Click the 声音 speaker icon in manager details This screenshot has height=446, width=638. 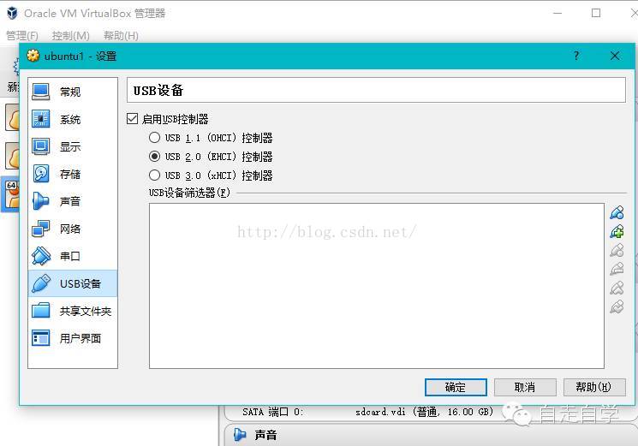(x=240, y=435)
